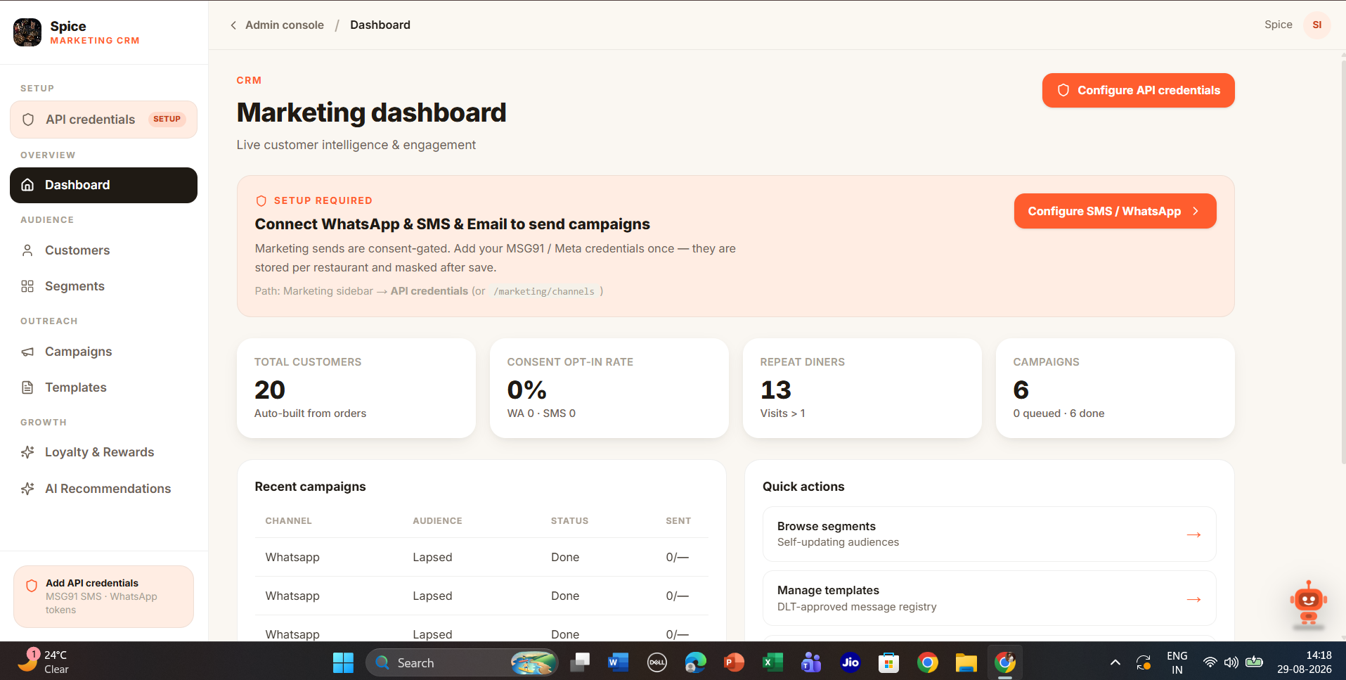Screen dimensions: 1346x680
Task: Click the home icon on Dashboard item
Action: pyautogui.click(x=27, y=185)
